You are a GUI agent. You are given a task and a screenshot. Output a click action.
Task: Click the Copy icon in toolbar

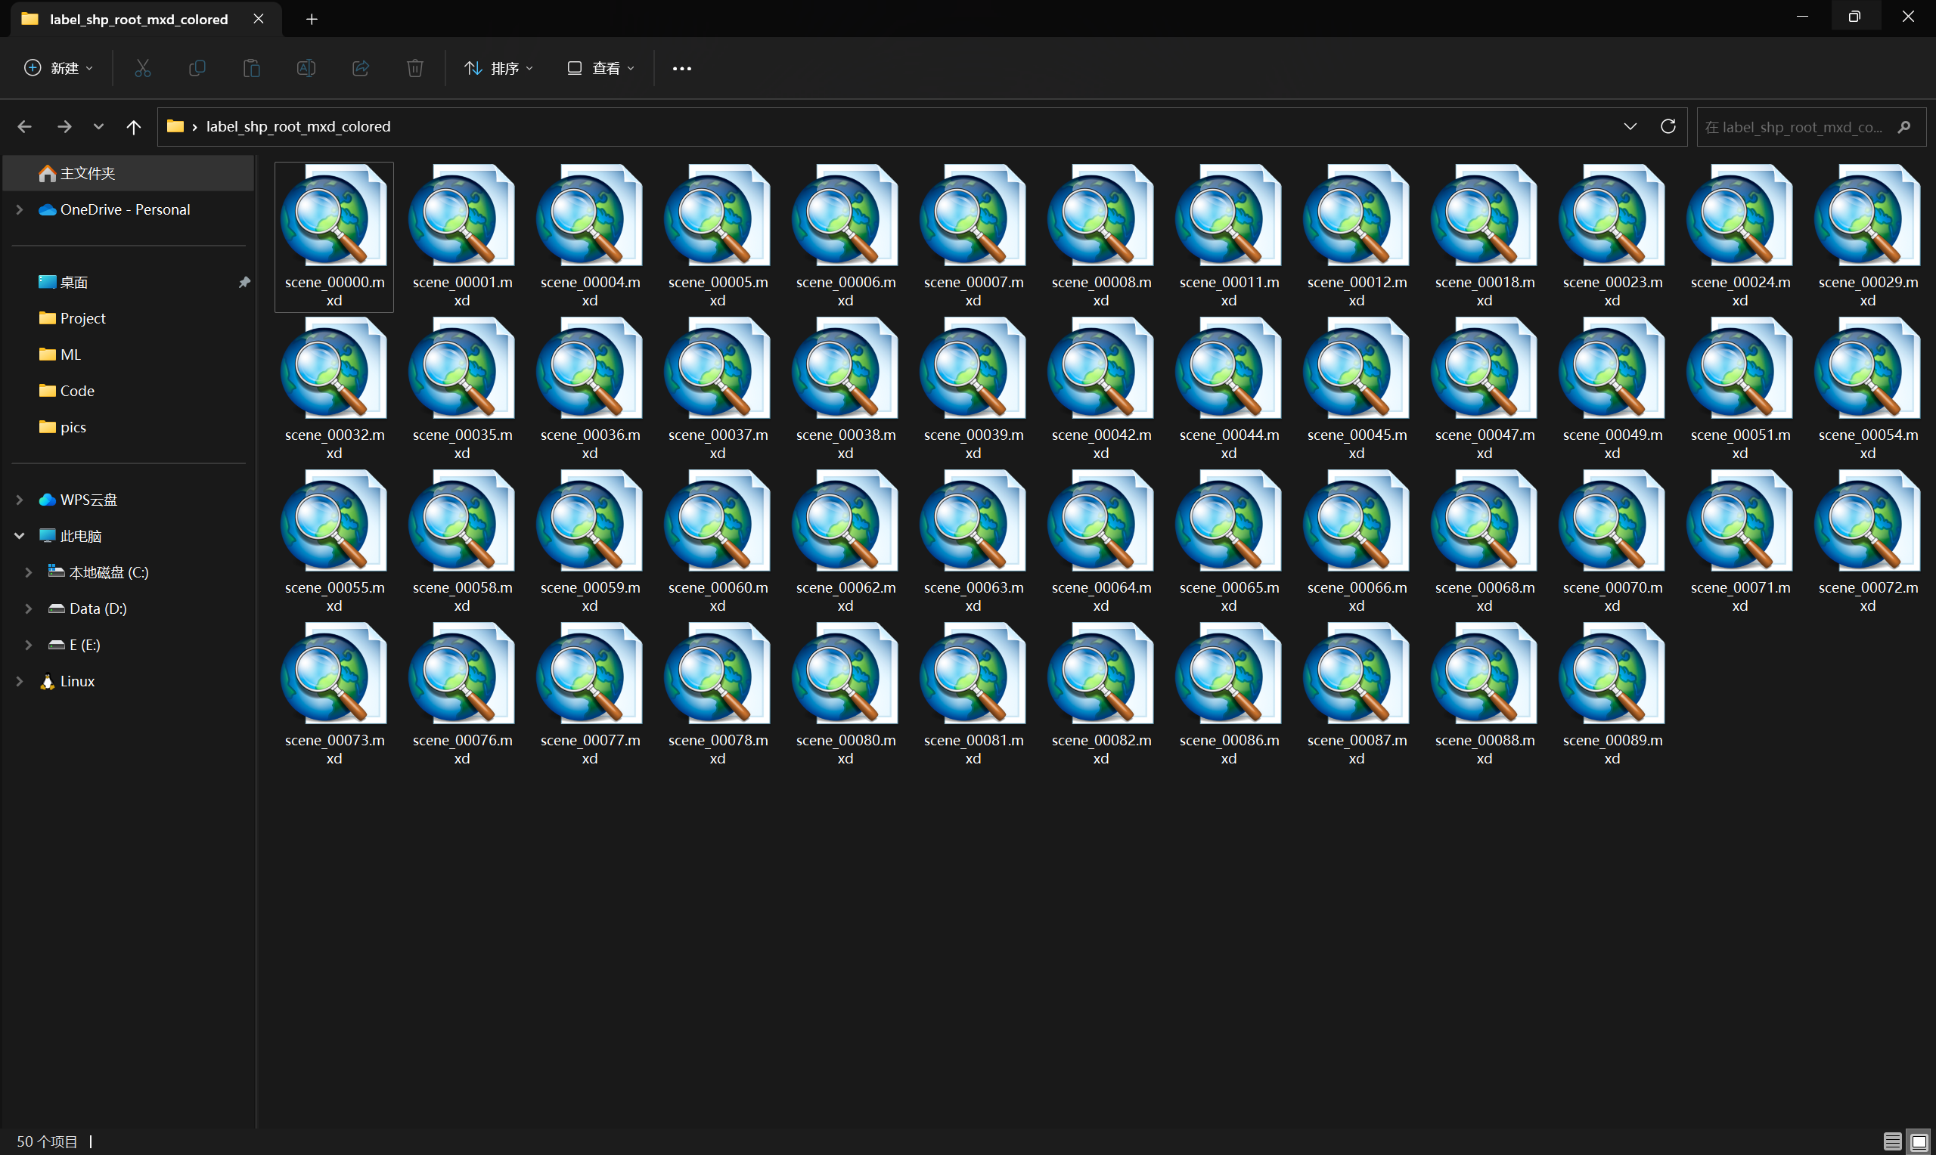197,69
